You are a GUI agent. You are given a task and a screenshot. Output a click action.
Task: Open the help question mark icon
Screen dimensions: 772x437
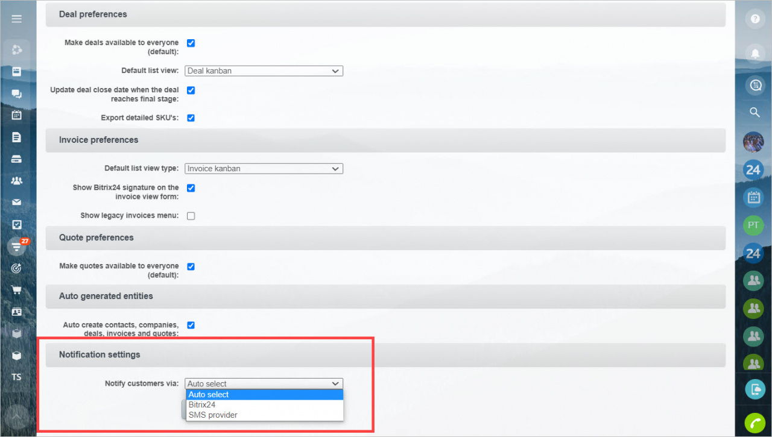754,19
